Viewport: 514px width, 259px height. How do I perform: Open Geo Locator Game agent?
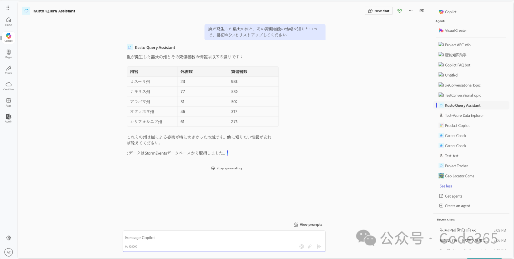pyautogui.click(x=456, y=176)
